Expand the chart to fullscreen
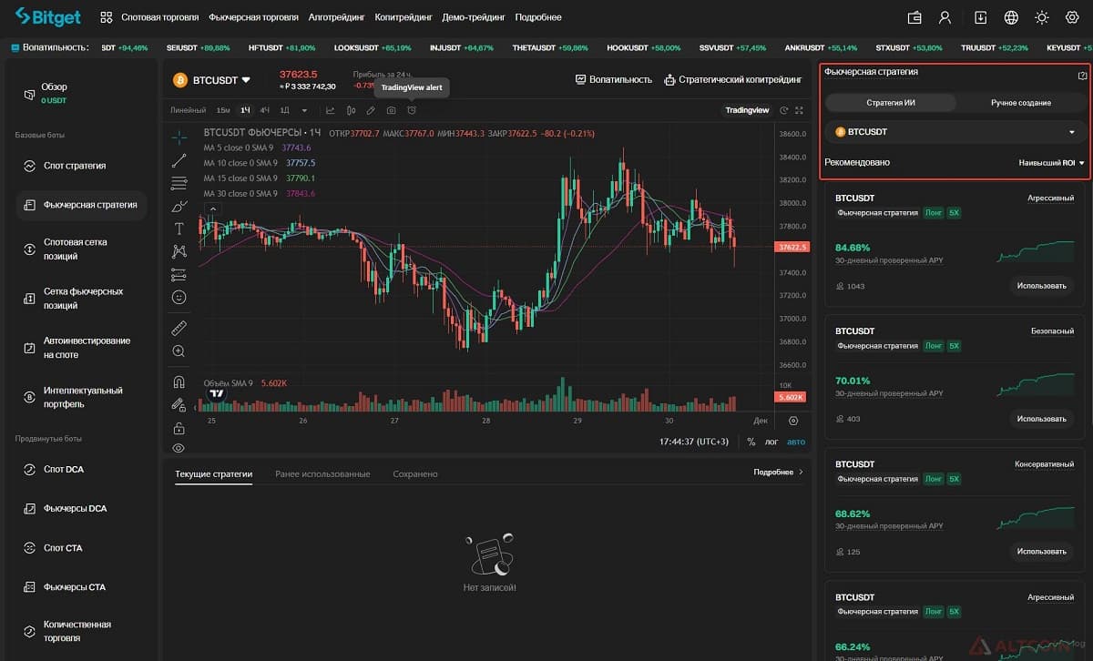The image size is (1093, 661). 799,110
